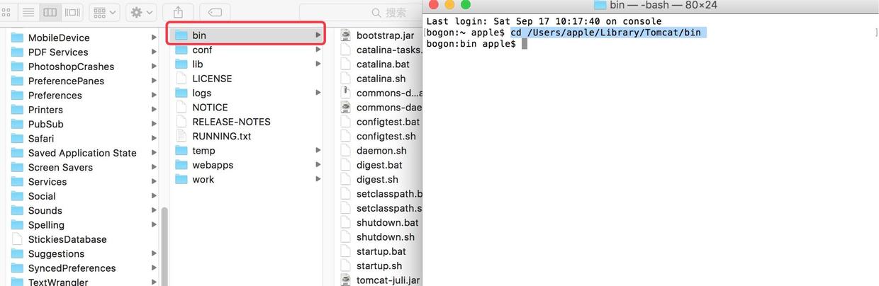Select the configtest.sh file

(379, 136)
